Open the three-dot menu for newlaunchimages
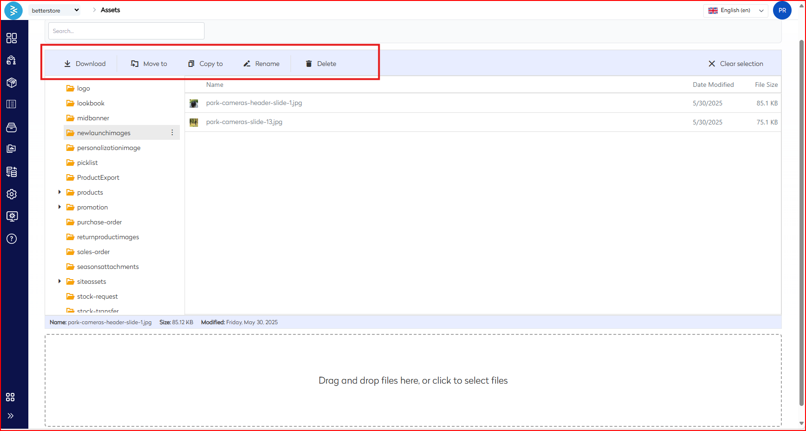This screenshot has height=431, width=806. [x=172, y=133]
